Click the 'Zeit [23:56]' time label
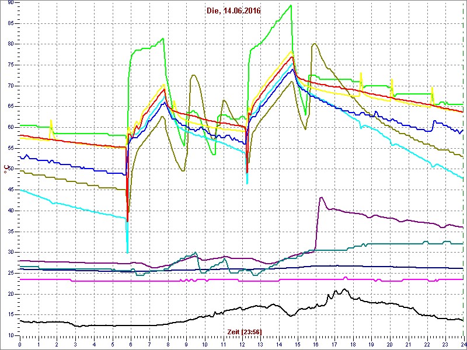Viewport: 467px width, 350px height. 244,331
